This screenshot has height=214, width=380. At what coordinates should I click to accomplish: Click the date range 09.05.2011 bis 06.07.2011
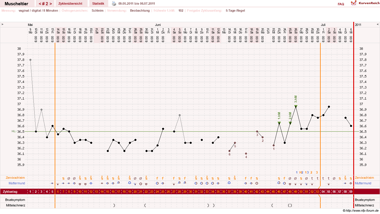pos(137,3)
